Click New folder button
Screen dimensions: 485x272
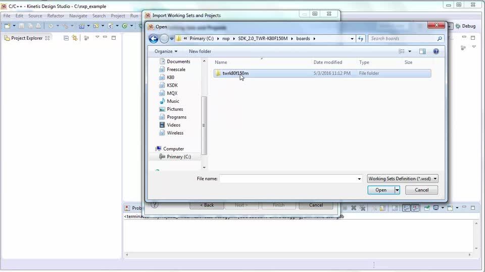tap(200, 51)
